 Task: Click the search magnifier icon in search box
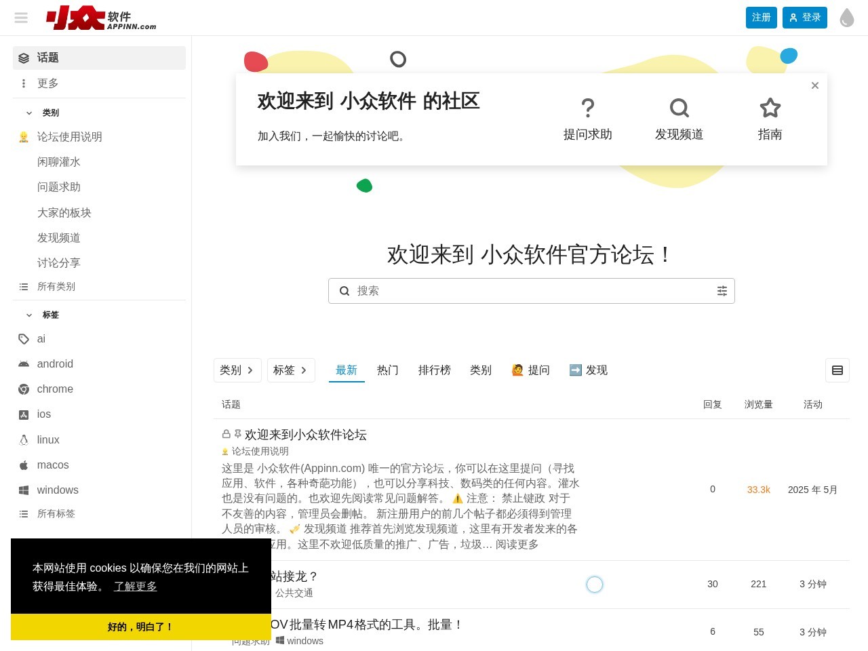(x=344, y=291)
